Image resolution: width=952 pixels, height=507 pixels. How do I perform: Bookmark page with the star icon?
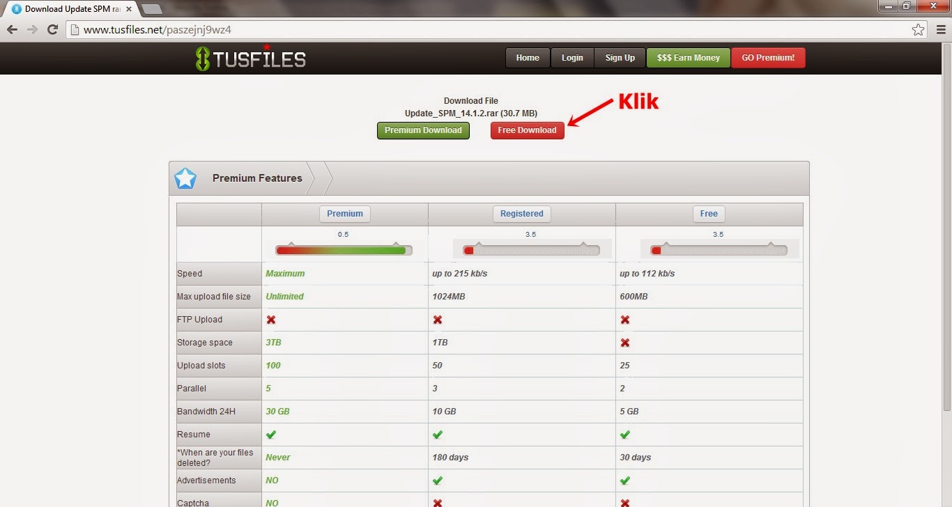click(919, 30)
